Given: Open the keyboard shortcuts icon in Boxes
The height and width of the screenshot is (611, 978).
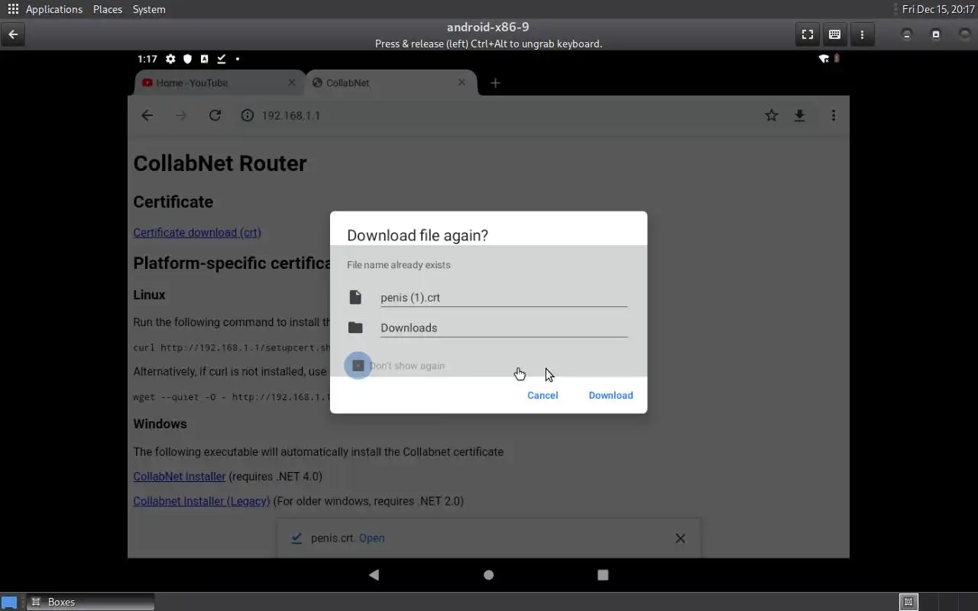Looking at the screenshot, I should tap(834, 34).
